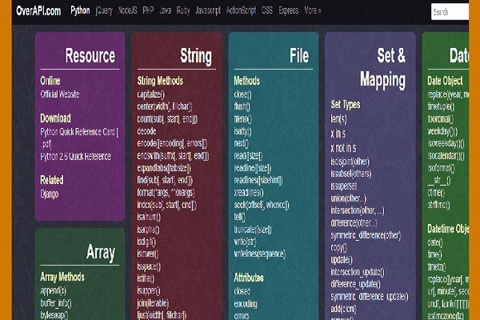Select the decode string method
This screenshot has width=480, height=320.
click(146, 131)
